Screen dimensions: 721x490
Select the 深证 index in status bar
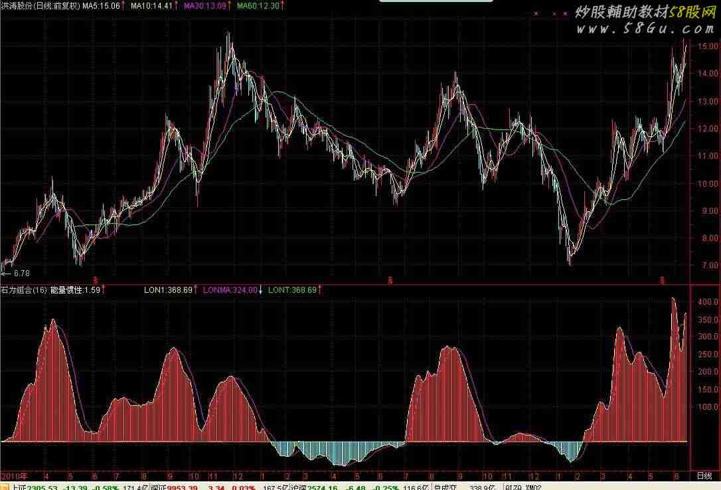tap(158, 487)
